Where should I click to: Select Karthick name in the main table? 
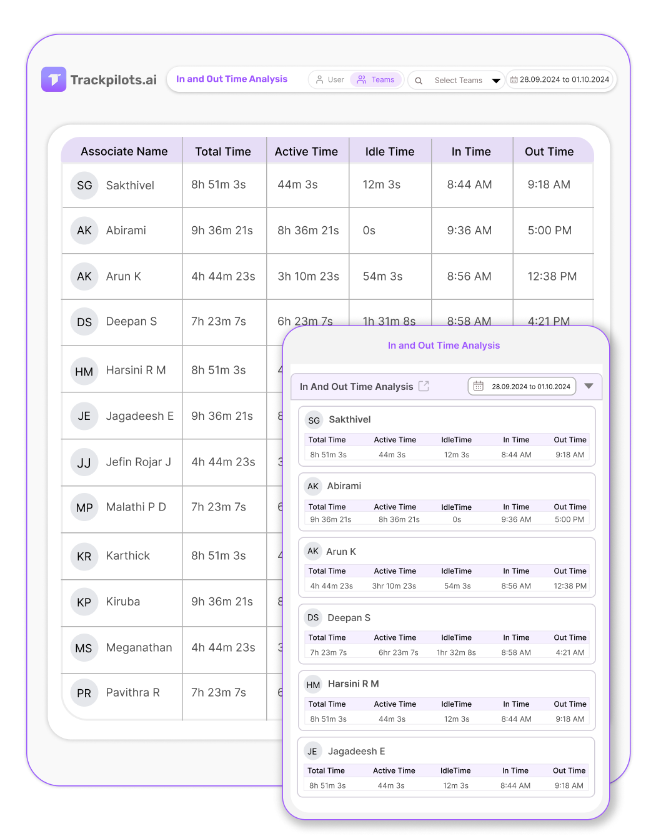click(x=128, y=555)
